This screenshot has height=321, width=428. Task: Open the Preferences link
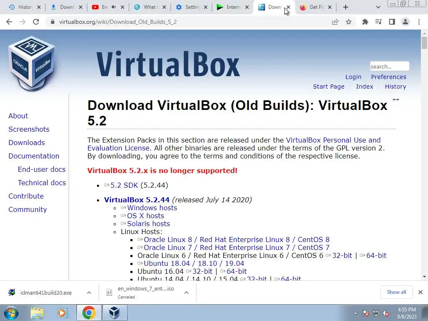pos(388,77)
